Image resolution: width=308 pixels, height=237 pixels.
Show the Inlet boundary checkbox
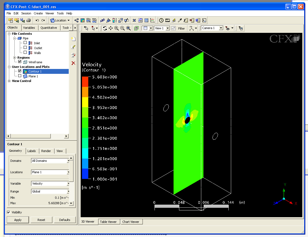(25, 43)
